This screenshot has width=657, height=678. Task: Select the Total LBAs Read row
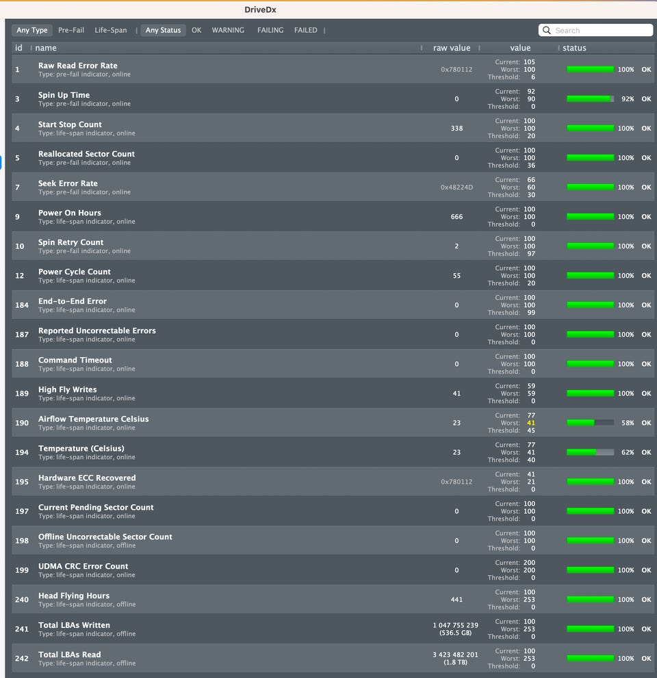(333, 657)
